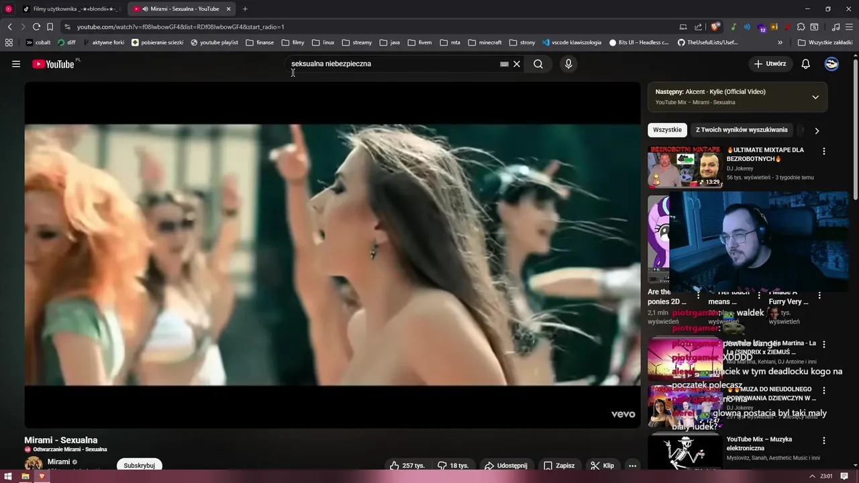Open the BEZROBOTNI MIXTAPE video thumbnail
859x483 pixels.
tap(685, 166)
